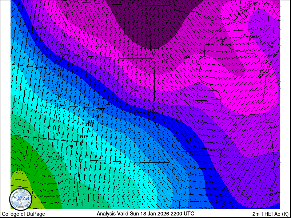Click the 282 contour label
The image size is (291, 218).
click(104, 105)
